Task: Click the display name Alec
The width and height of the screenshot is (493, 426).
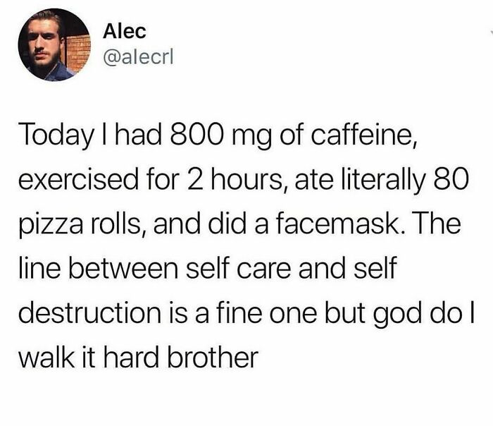Action: point(125,32)
